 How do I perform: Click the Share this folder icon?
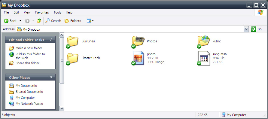[x=11, y=63]
